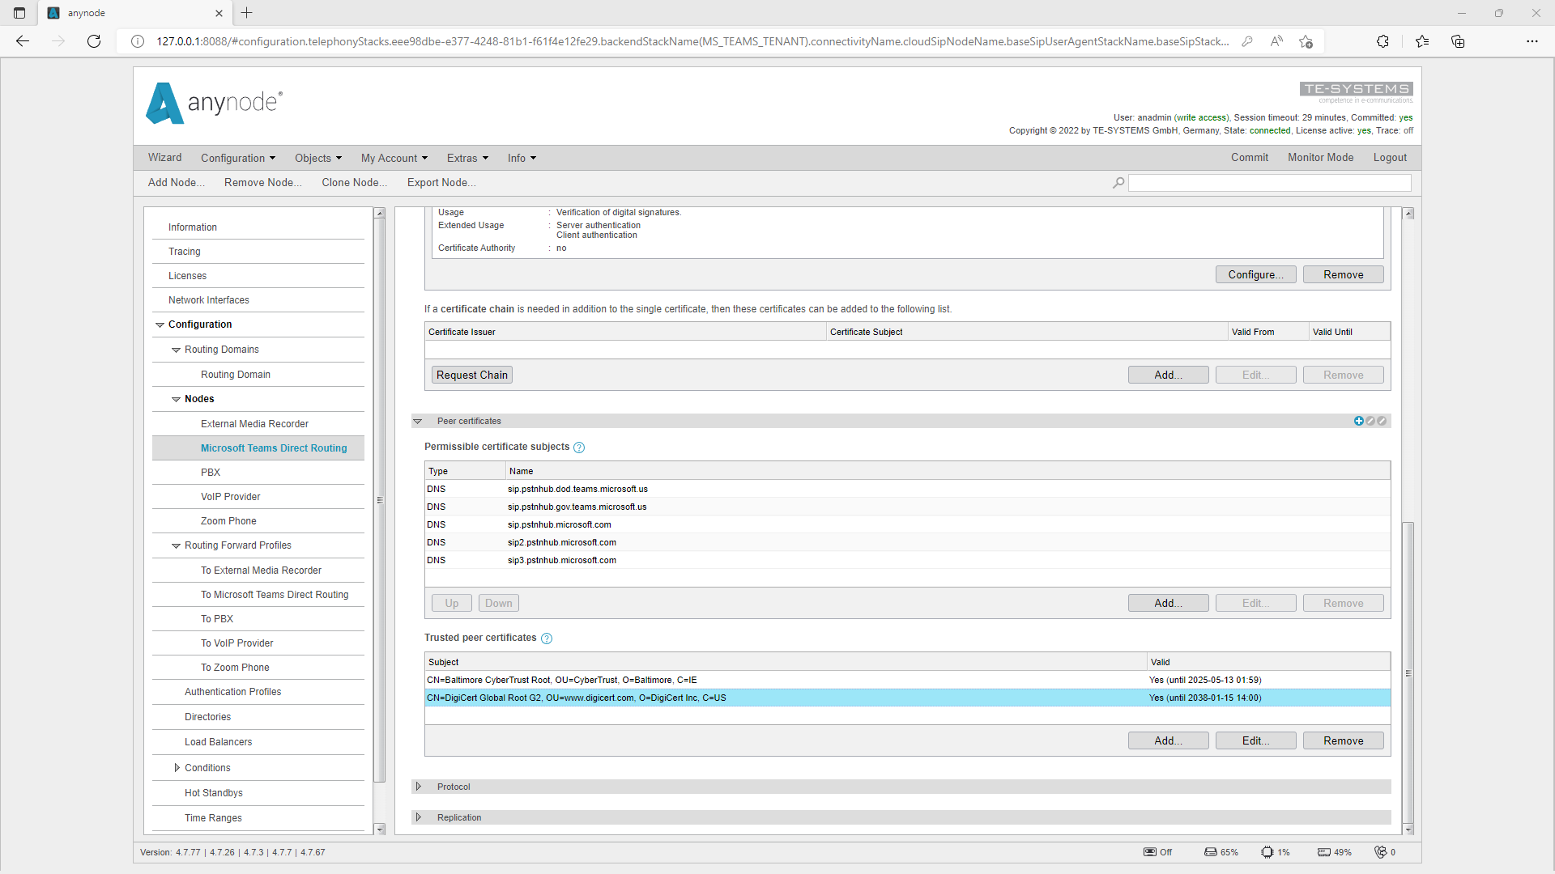
Task: Click Remove under Trusted peer certificates
Action: pos(1343,741)
